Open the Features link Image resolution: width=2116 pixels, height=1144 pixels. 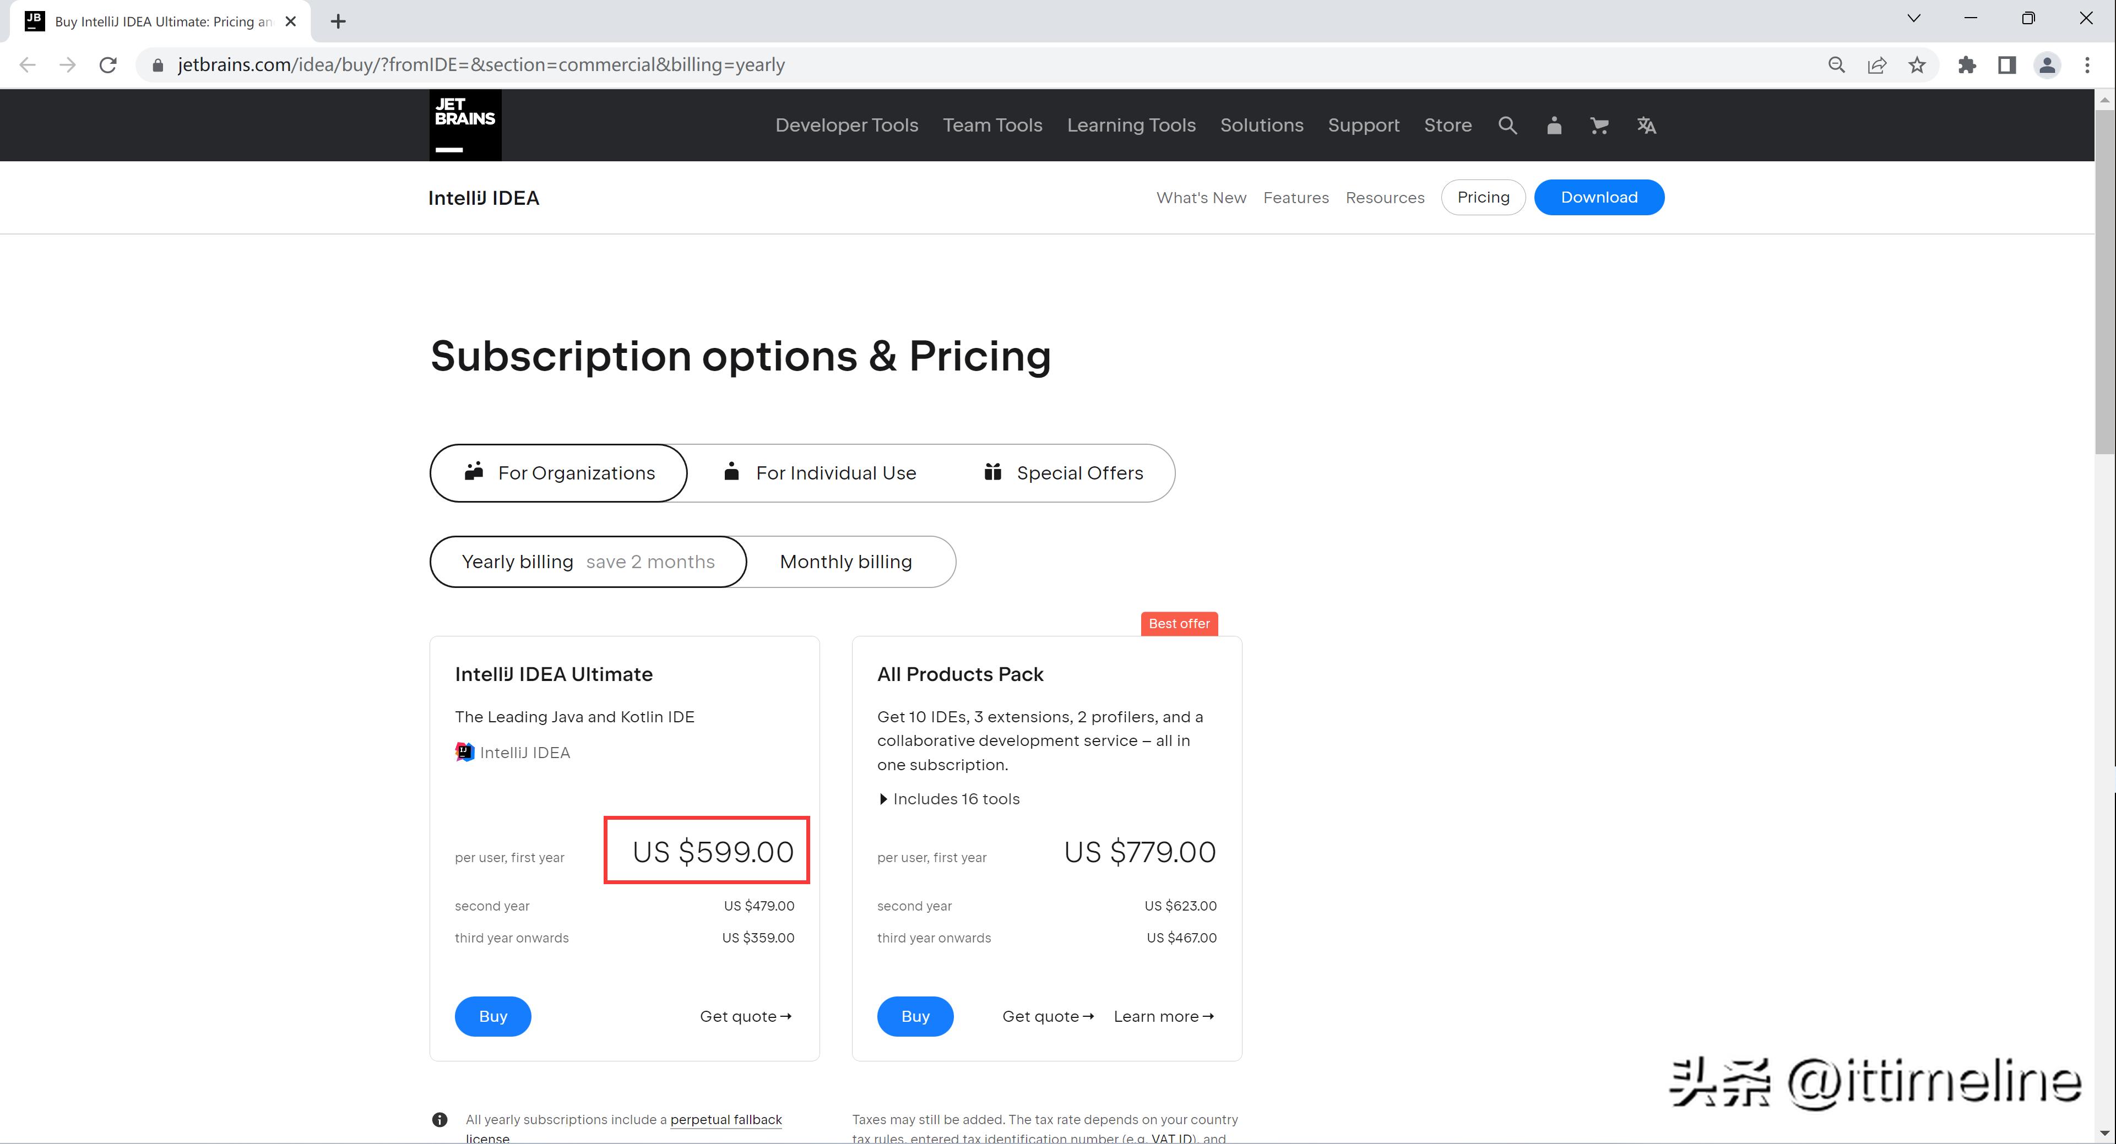pyautogui.click(x=1295, y=198)
